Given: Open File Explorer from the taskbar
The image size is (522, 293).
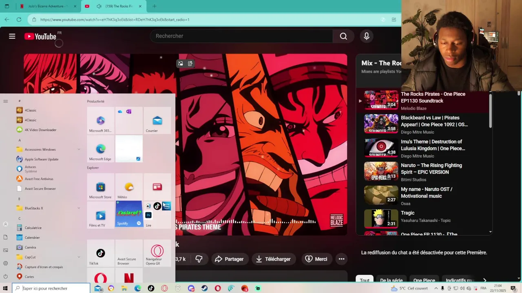Looking at the screenshot, I should (x=124, y=288).
